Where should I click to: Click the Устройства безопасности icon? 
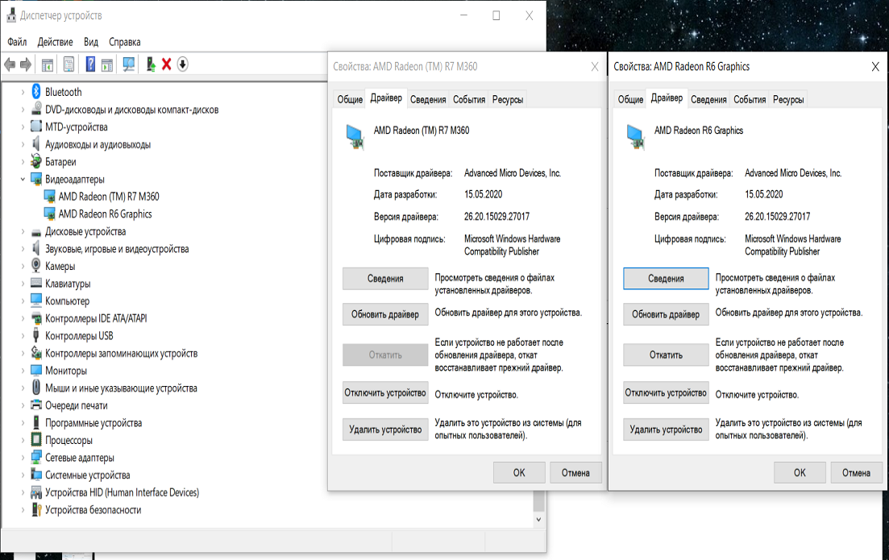(36, 509)
